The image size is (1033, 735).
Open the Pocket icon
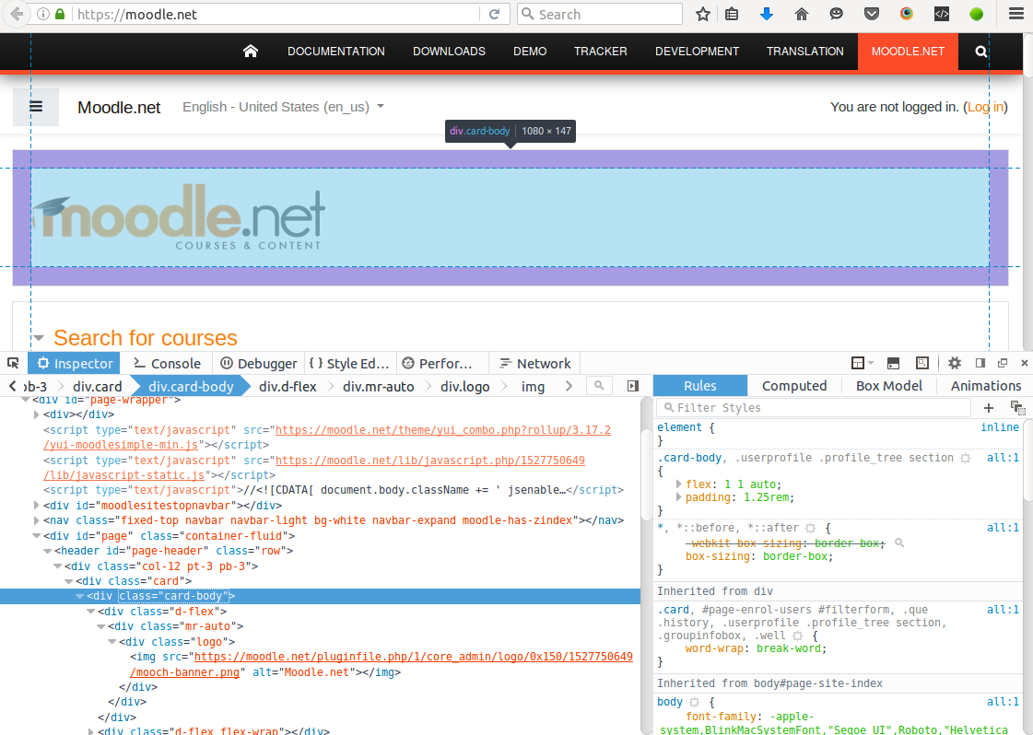point(872,14)
